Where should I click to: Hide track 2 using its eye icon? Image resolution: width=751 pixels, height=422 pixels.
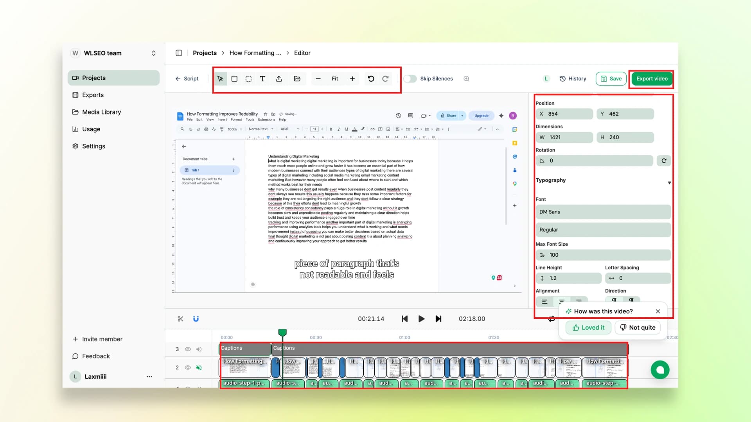(188, 368)
